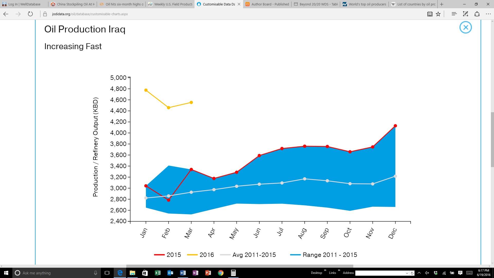Go back to previous page arrow
The height and width of the screenshot is (278, 494).
click(x=6, y=14)
